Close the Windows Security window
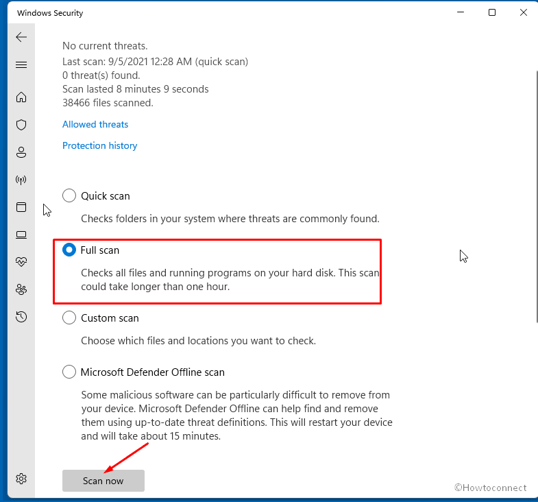 (523, 12)
